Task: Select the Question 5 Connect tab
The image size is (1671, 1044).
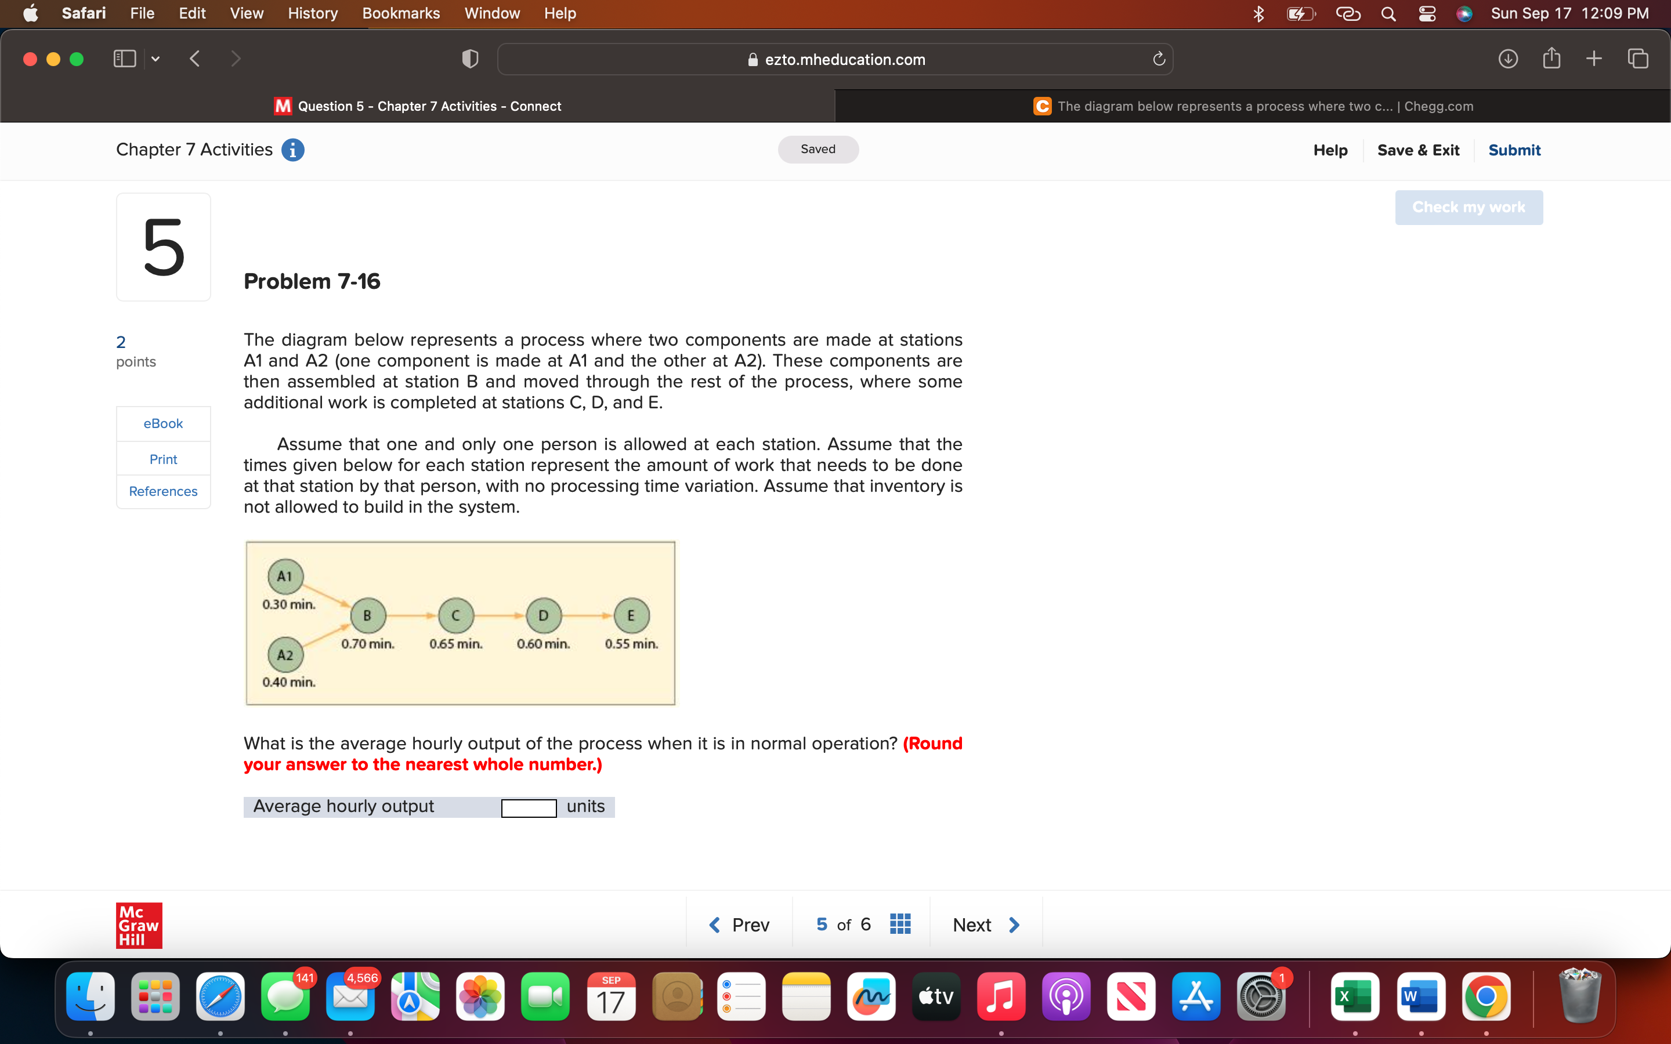Action: tap(418, 106)
